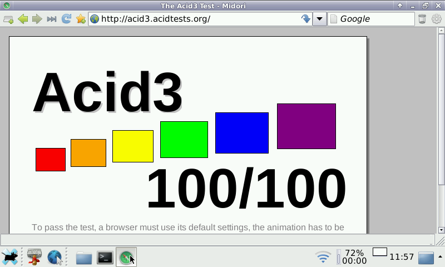Viewport: 445px width, 267px height.
Task: Click the go arrow in the address bar
Action: coord(305,19)
